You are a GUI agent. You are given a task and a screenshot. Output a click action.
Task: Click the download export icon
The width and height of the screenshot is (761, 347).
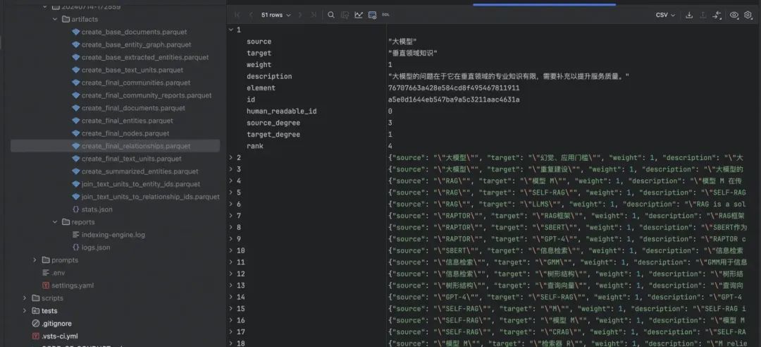pos(688,15)
